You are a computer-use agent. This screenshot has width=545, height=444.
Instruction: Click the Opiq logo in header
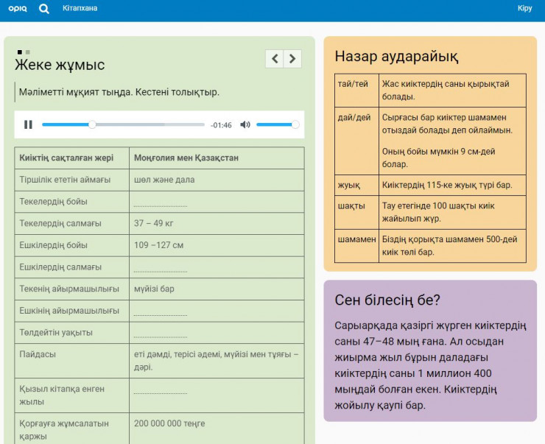click(18, 9)
